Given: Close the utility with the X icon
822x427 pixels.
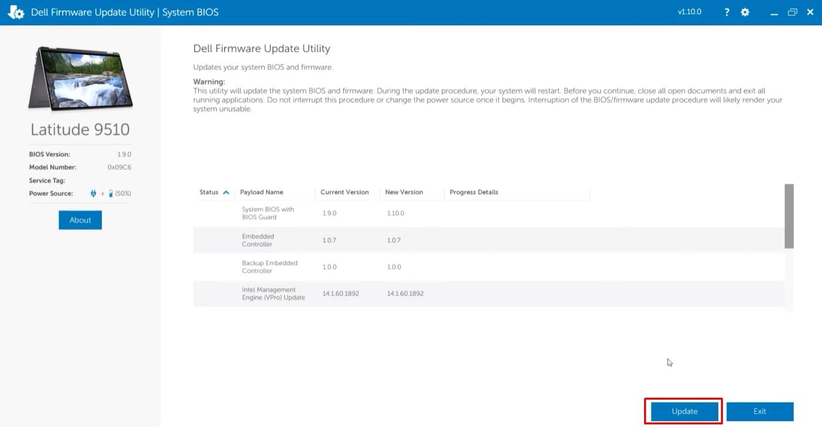Looking at the screenshot, I should [810, 12].
